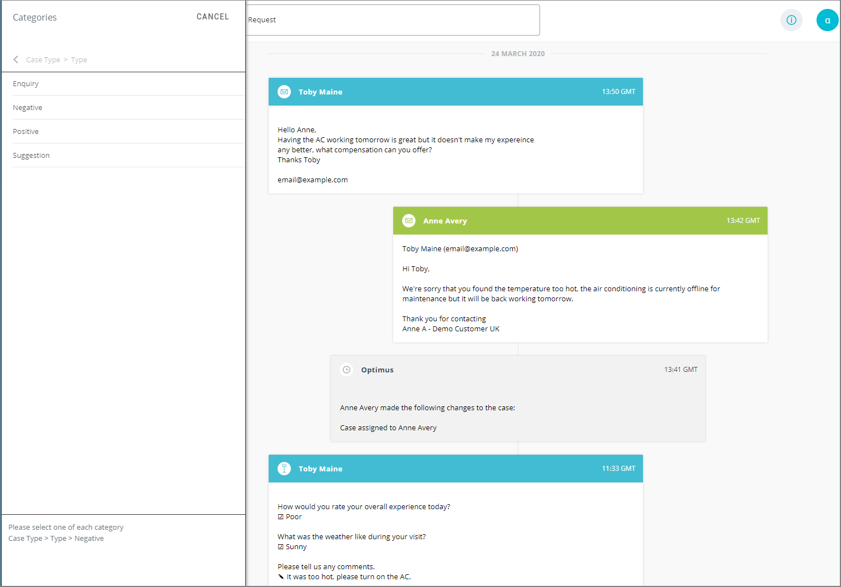Select Enquiry from the category list
The image size is (841, 587).
pyautogui.click(x=26, y=83)
